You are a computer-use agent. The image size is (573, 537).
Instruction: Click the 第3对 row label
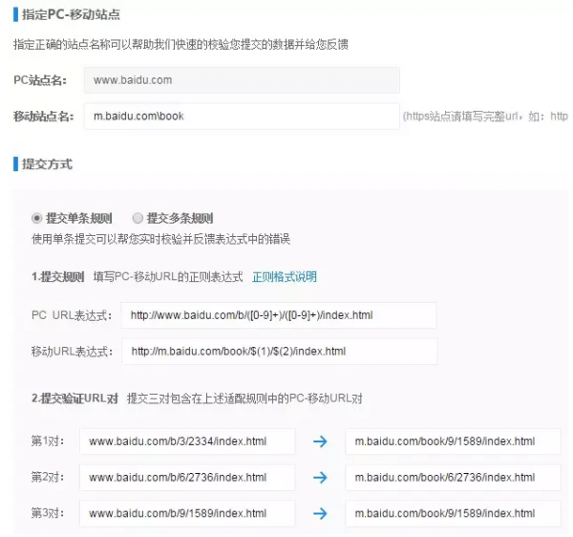tap(48, 513)
